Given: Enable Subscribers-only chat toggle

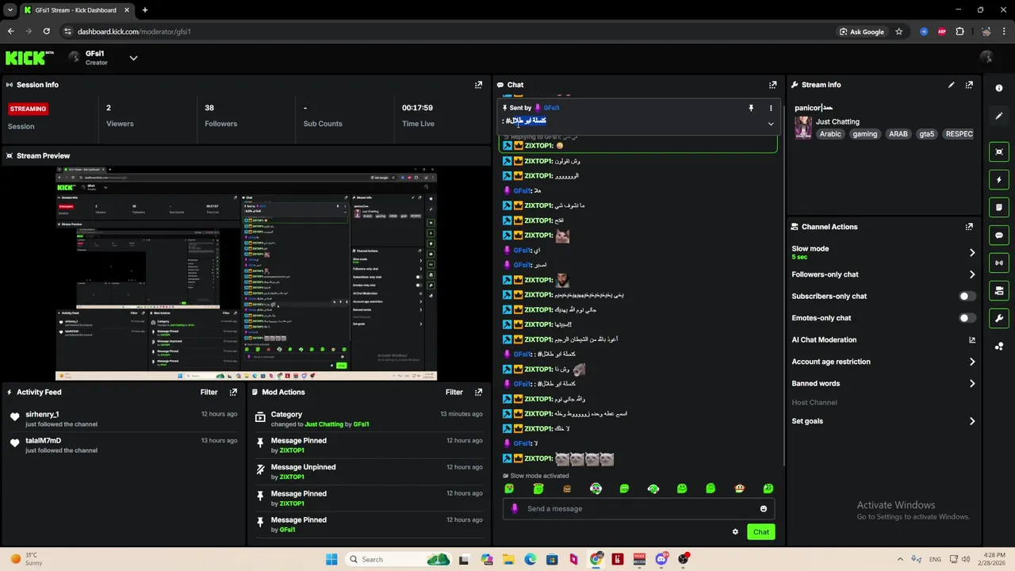Looking at the screenshot, I should (967, 297).
